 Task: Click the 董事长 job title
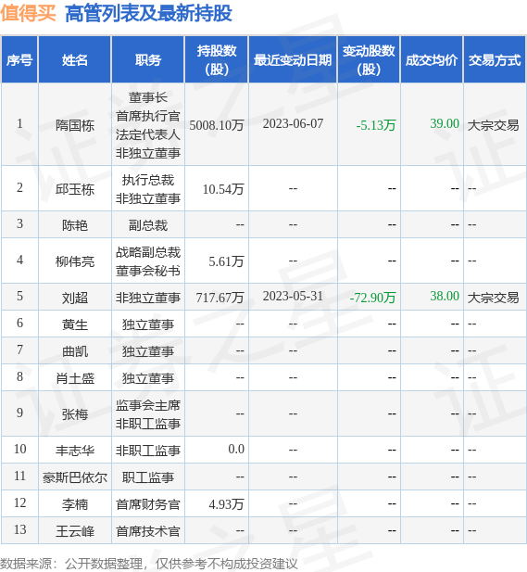tap(147, 97)
